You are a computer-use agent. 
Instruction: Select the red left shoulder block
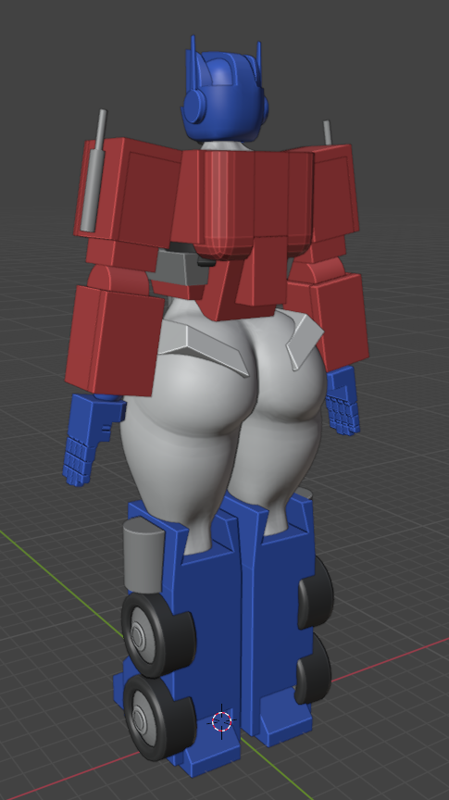point(127,192)
